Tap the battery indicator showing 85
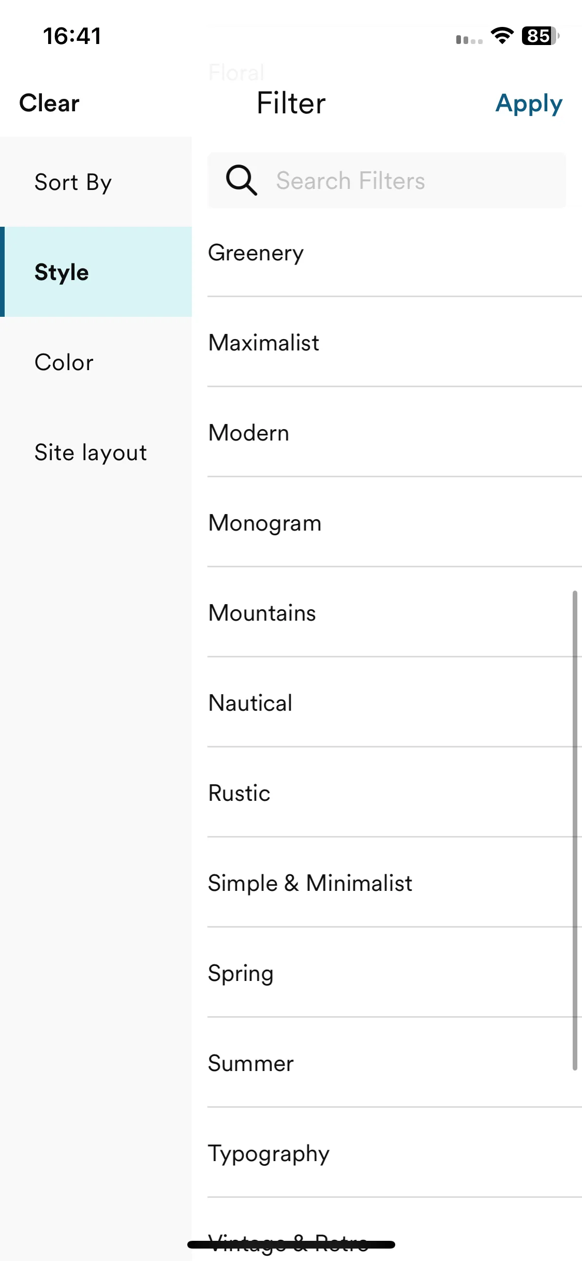This screenshot has width=582, height=1261. (540, 36)
